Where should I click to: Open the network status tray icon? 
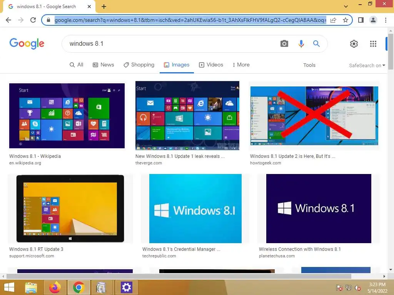[x=348, y=287]
